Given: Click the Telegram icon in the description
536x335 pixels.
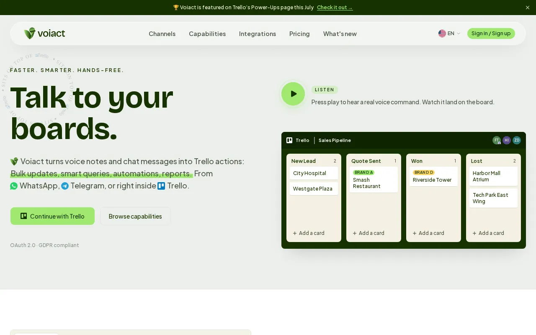Looking at the screenshot, I should [x=65, y=186].
